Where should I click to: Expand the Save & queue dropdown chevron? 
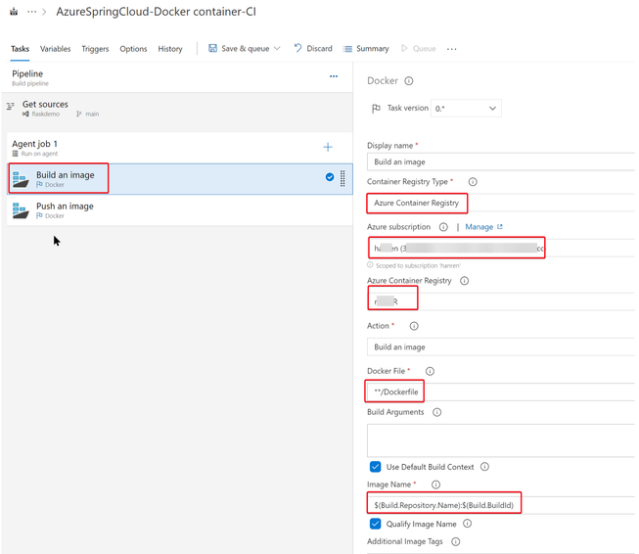coord(277,49)
